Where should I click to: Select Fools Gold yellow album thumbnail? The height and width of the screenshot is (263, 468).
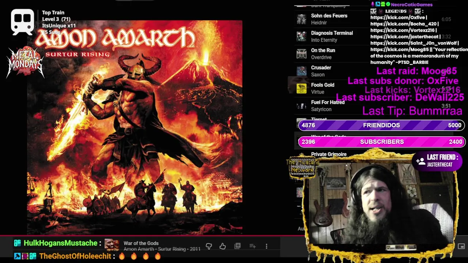pyautogui.click(x=301, y=88)
